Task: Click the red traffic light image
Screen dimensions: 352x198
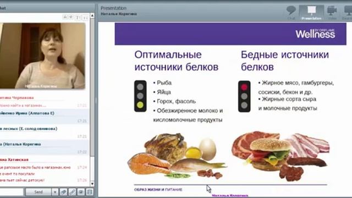Action: [x=244, y=96]
